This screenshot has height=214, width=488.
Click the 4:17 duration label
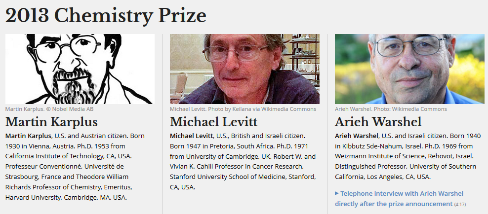(x=460, y=204)
